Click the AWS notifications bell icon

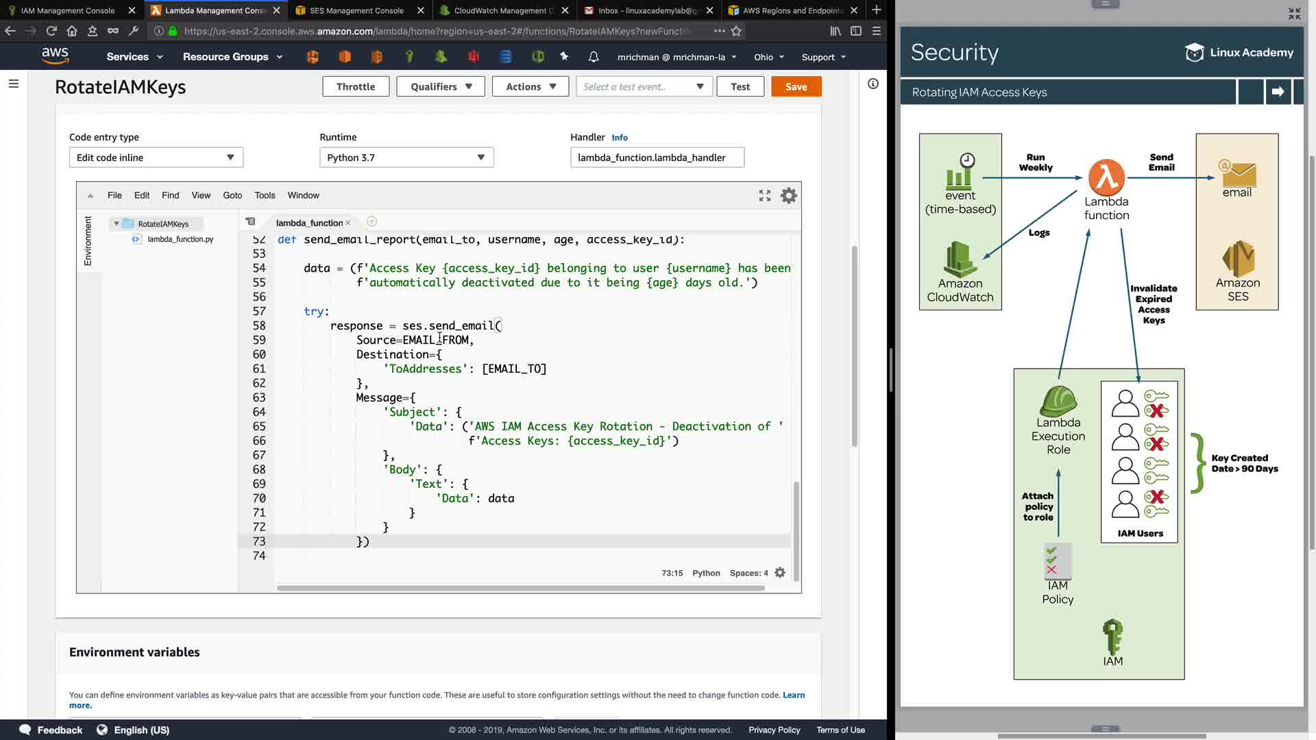(594, 57)
